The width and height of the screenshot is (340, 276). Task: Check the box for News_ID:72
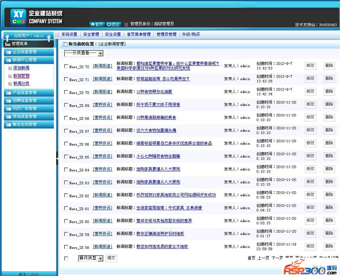tap(66, 66)
